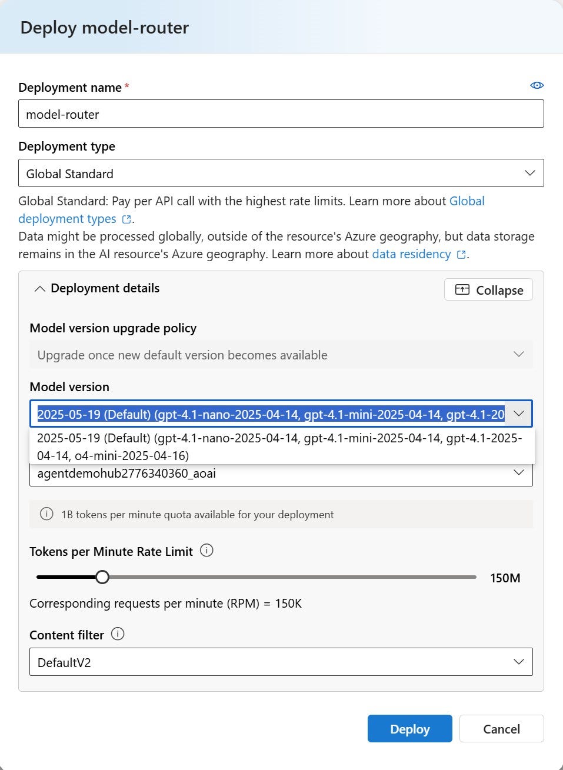Click the Cancel button

501,728
